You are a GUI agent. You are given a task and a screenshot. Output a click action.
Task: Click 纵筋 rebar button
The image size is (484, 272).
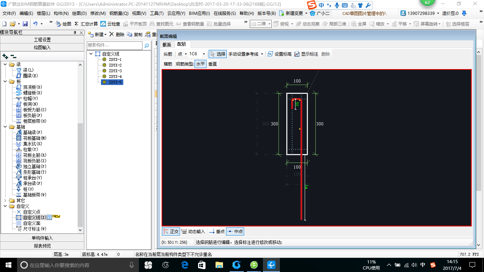pos(168,54)
